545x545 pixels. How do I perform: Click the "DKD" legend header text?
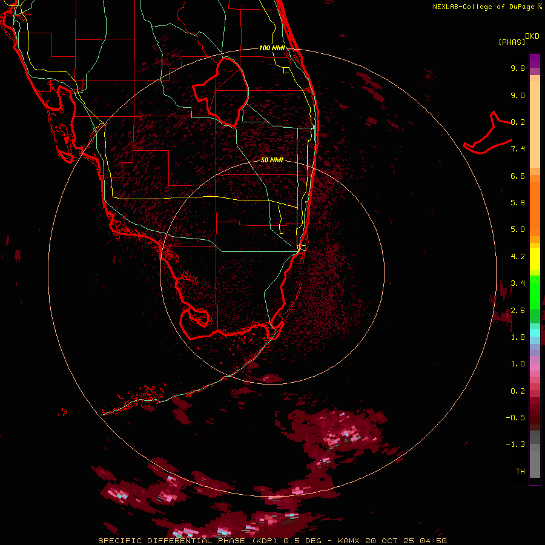tap(532, 36)
